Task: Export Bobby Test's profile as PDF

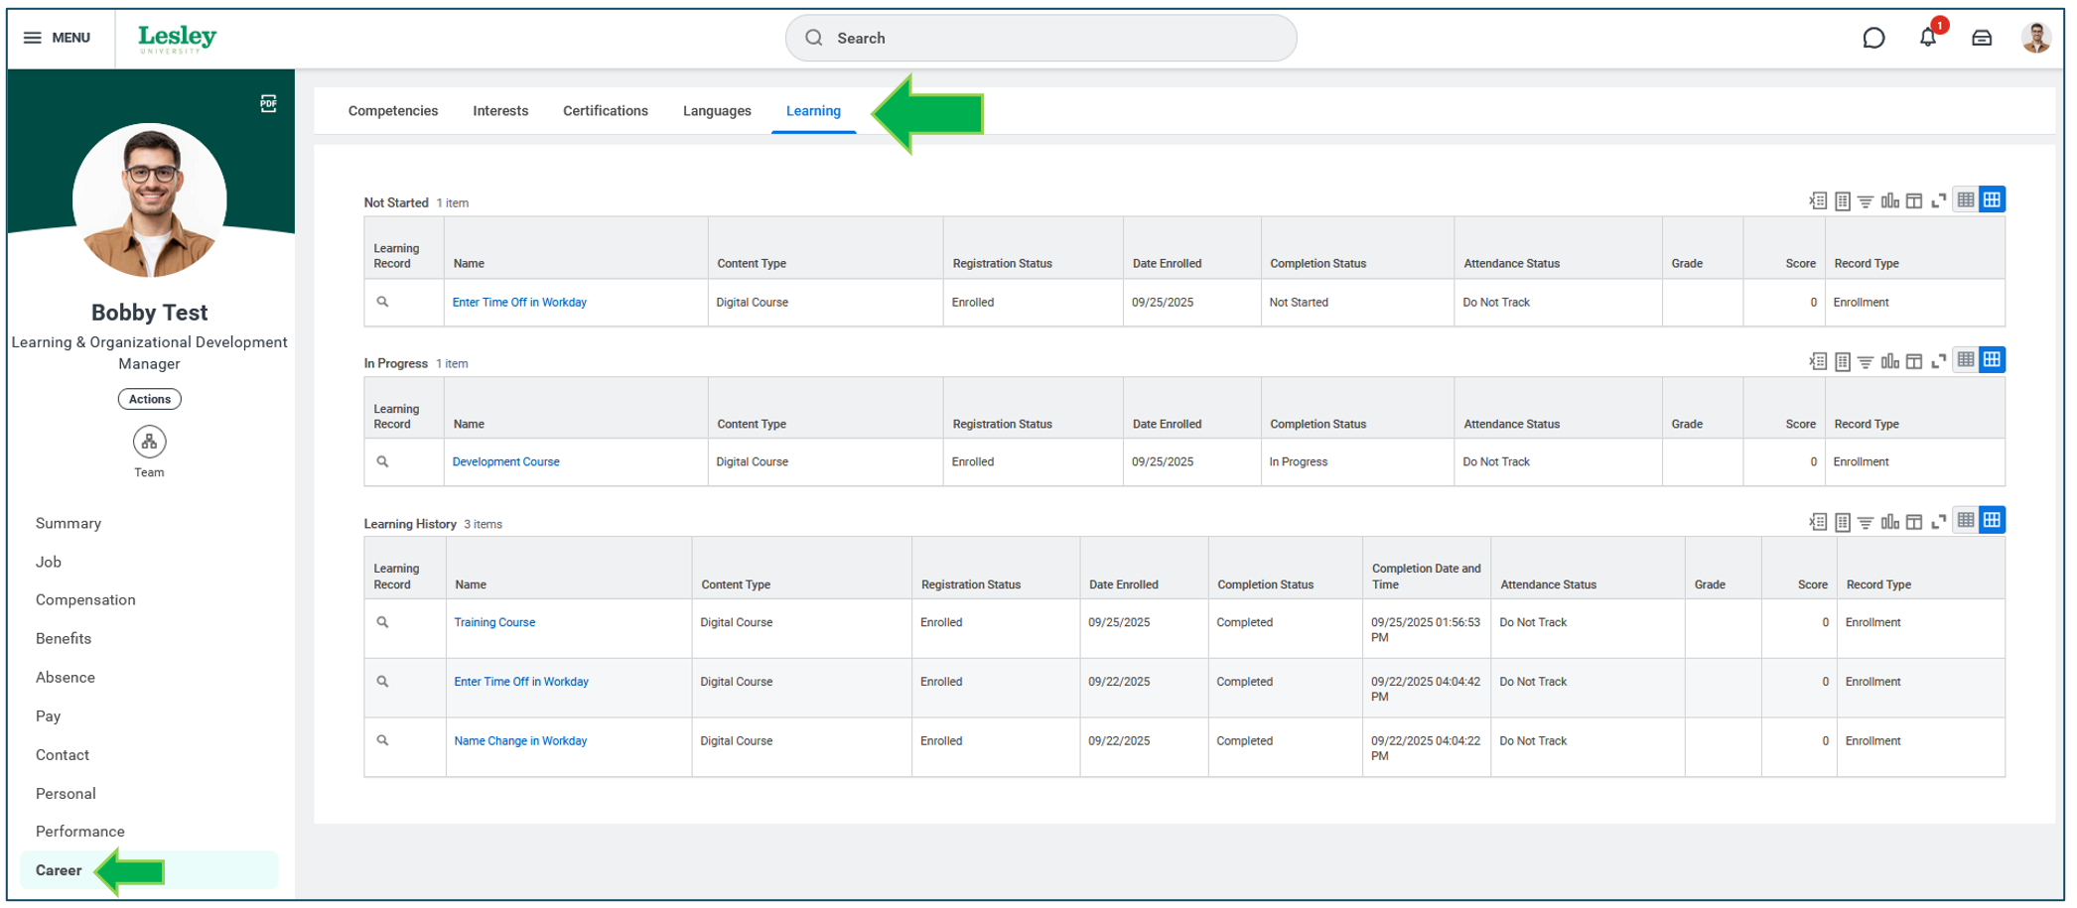Action: (x=268, y=103)
